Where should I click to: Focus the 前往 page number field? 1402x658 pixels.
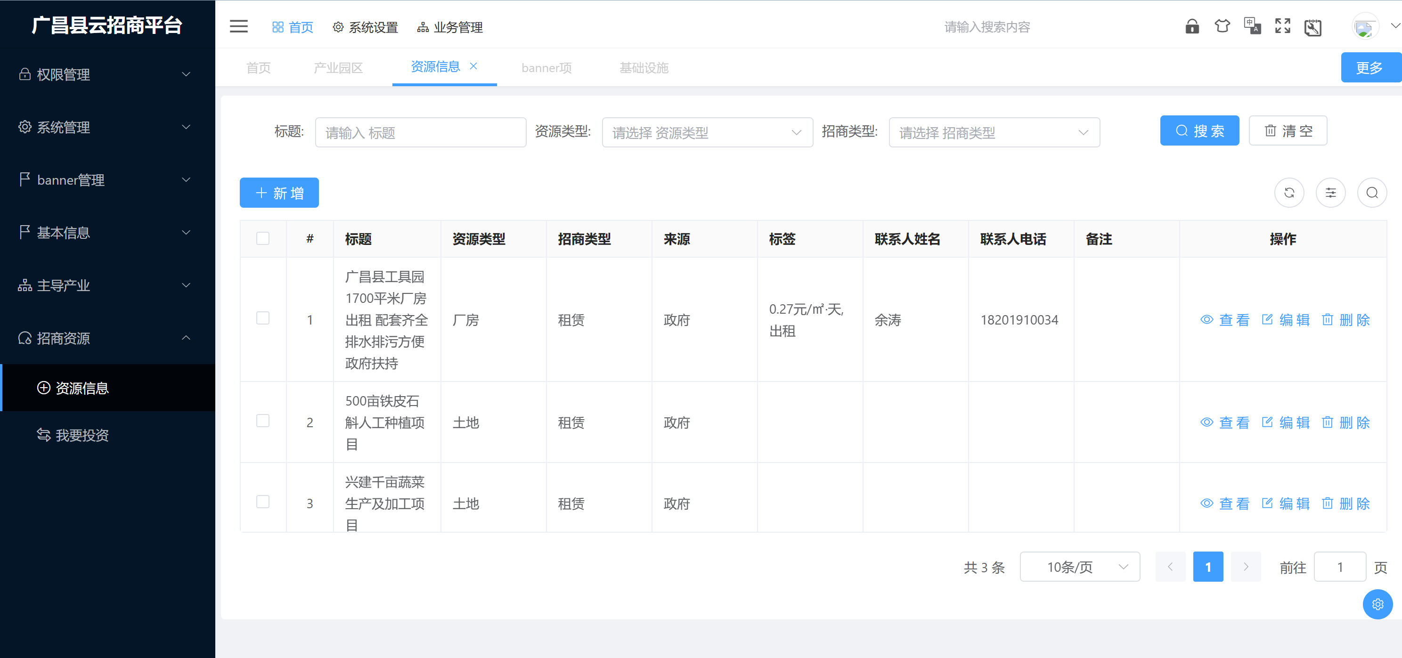click(x=1339, y=567)
